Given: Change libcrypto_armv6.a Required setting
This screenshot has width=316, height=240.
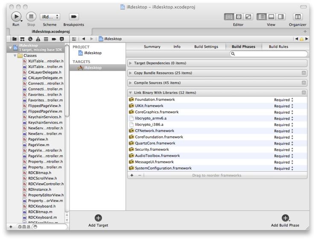Looking at the screenshot, I should coord(284,118).
